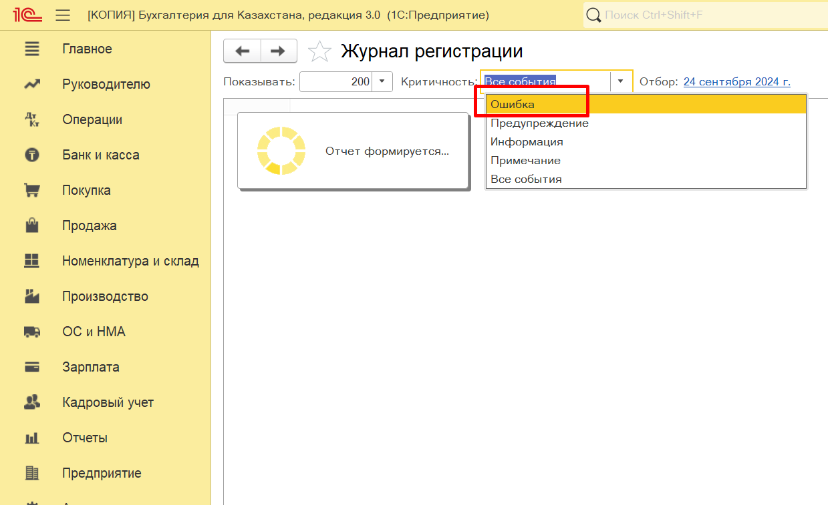Click the Покупка cart icon

[x=31, y=190]
